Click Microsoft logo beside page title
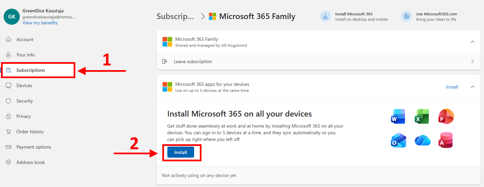The width and height of the screenshot is (484, 187). (213, 16)
